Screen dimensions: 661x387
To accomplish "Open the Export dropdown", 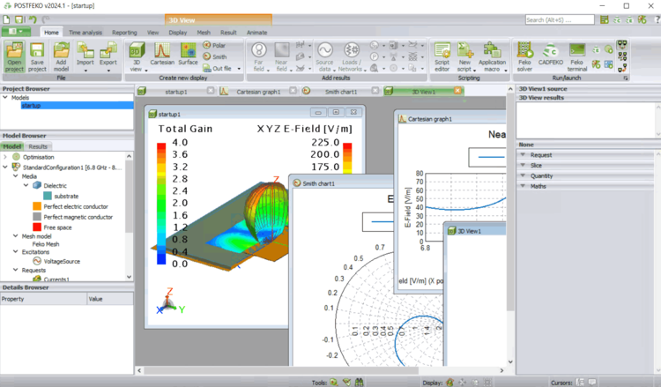I will pyautogui.click(x=108, y=63).
